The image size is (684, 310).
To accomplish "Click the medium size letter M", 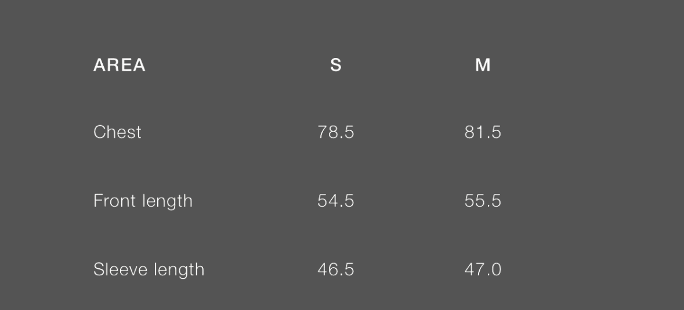I will point(483,65).
